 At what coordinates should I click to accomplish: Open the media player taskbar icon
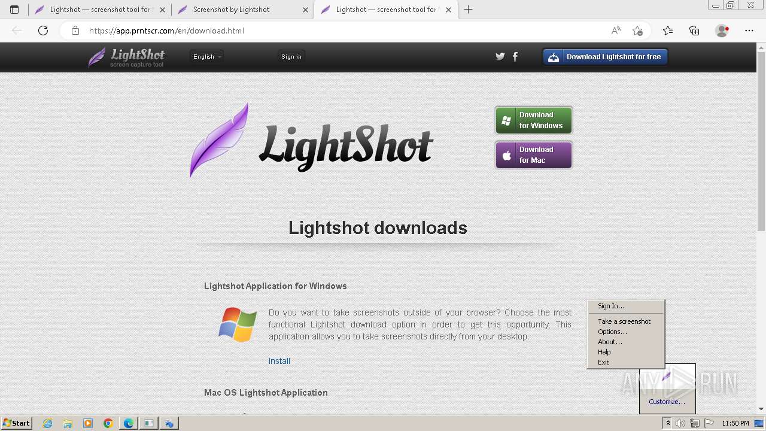[x=88, y=423]
